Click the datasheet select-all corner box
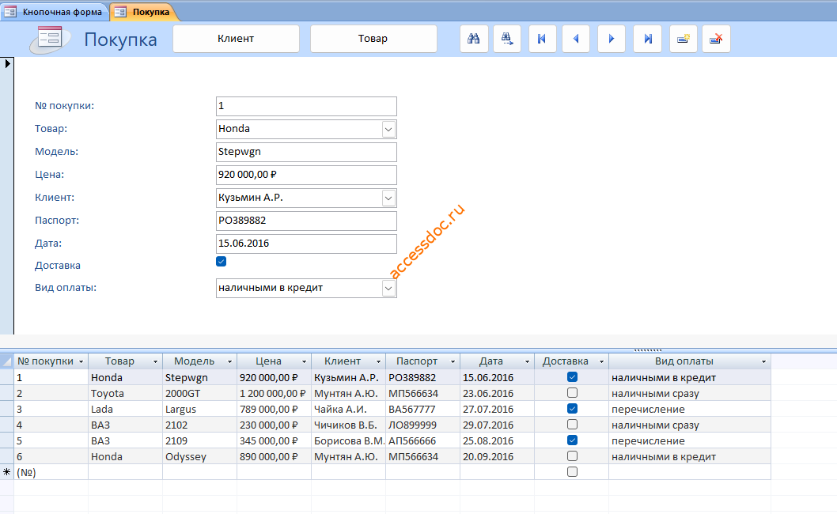Screen dimensions: 837x514 (7, 361)
